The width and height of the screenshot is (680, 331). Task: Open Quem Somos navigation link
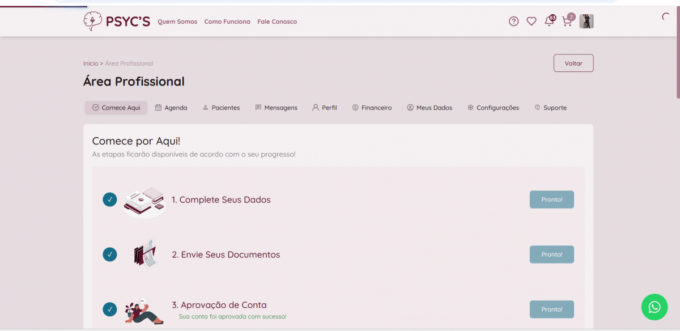177,22
